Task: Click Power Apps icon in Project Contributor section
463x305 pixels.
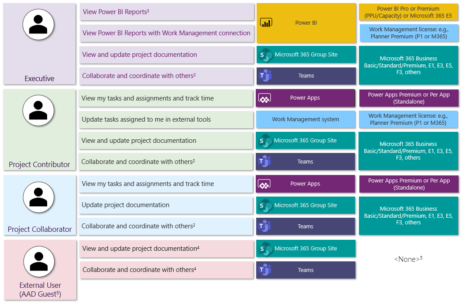Action: (x=265, y=98)
